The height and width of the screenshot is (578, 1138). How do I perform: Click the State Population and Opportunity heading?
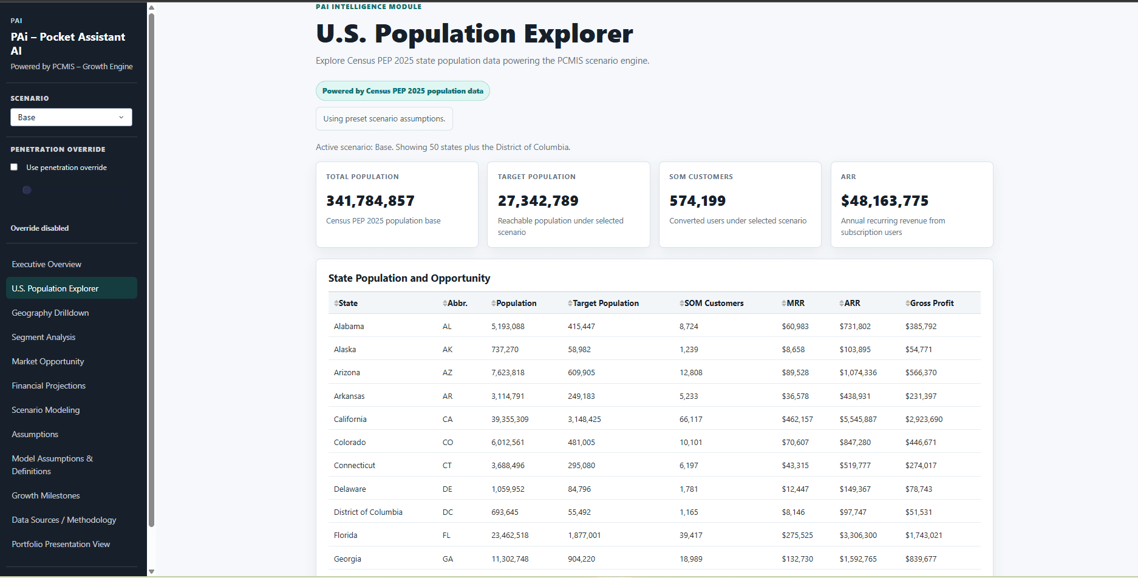pyautogui.click(x=409, y=278)
